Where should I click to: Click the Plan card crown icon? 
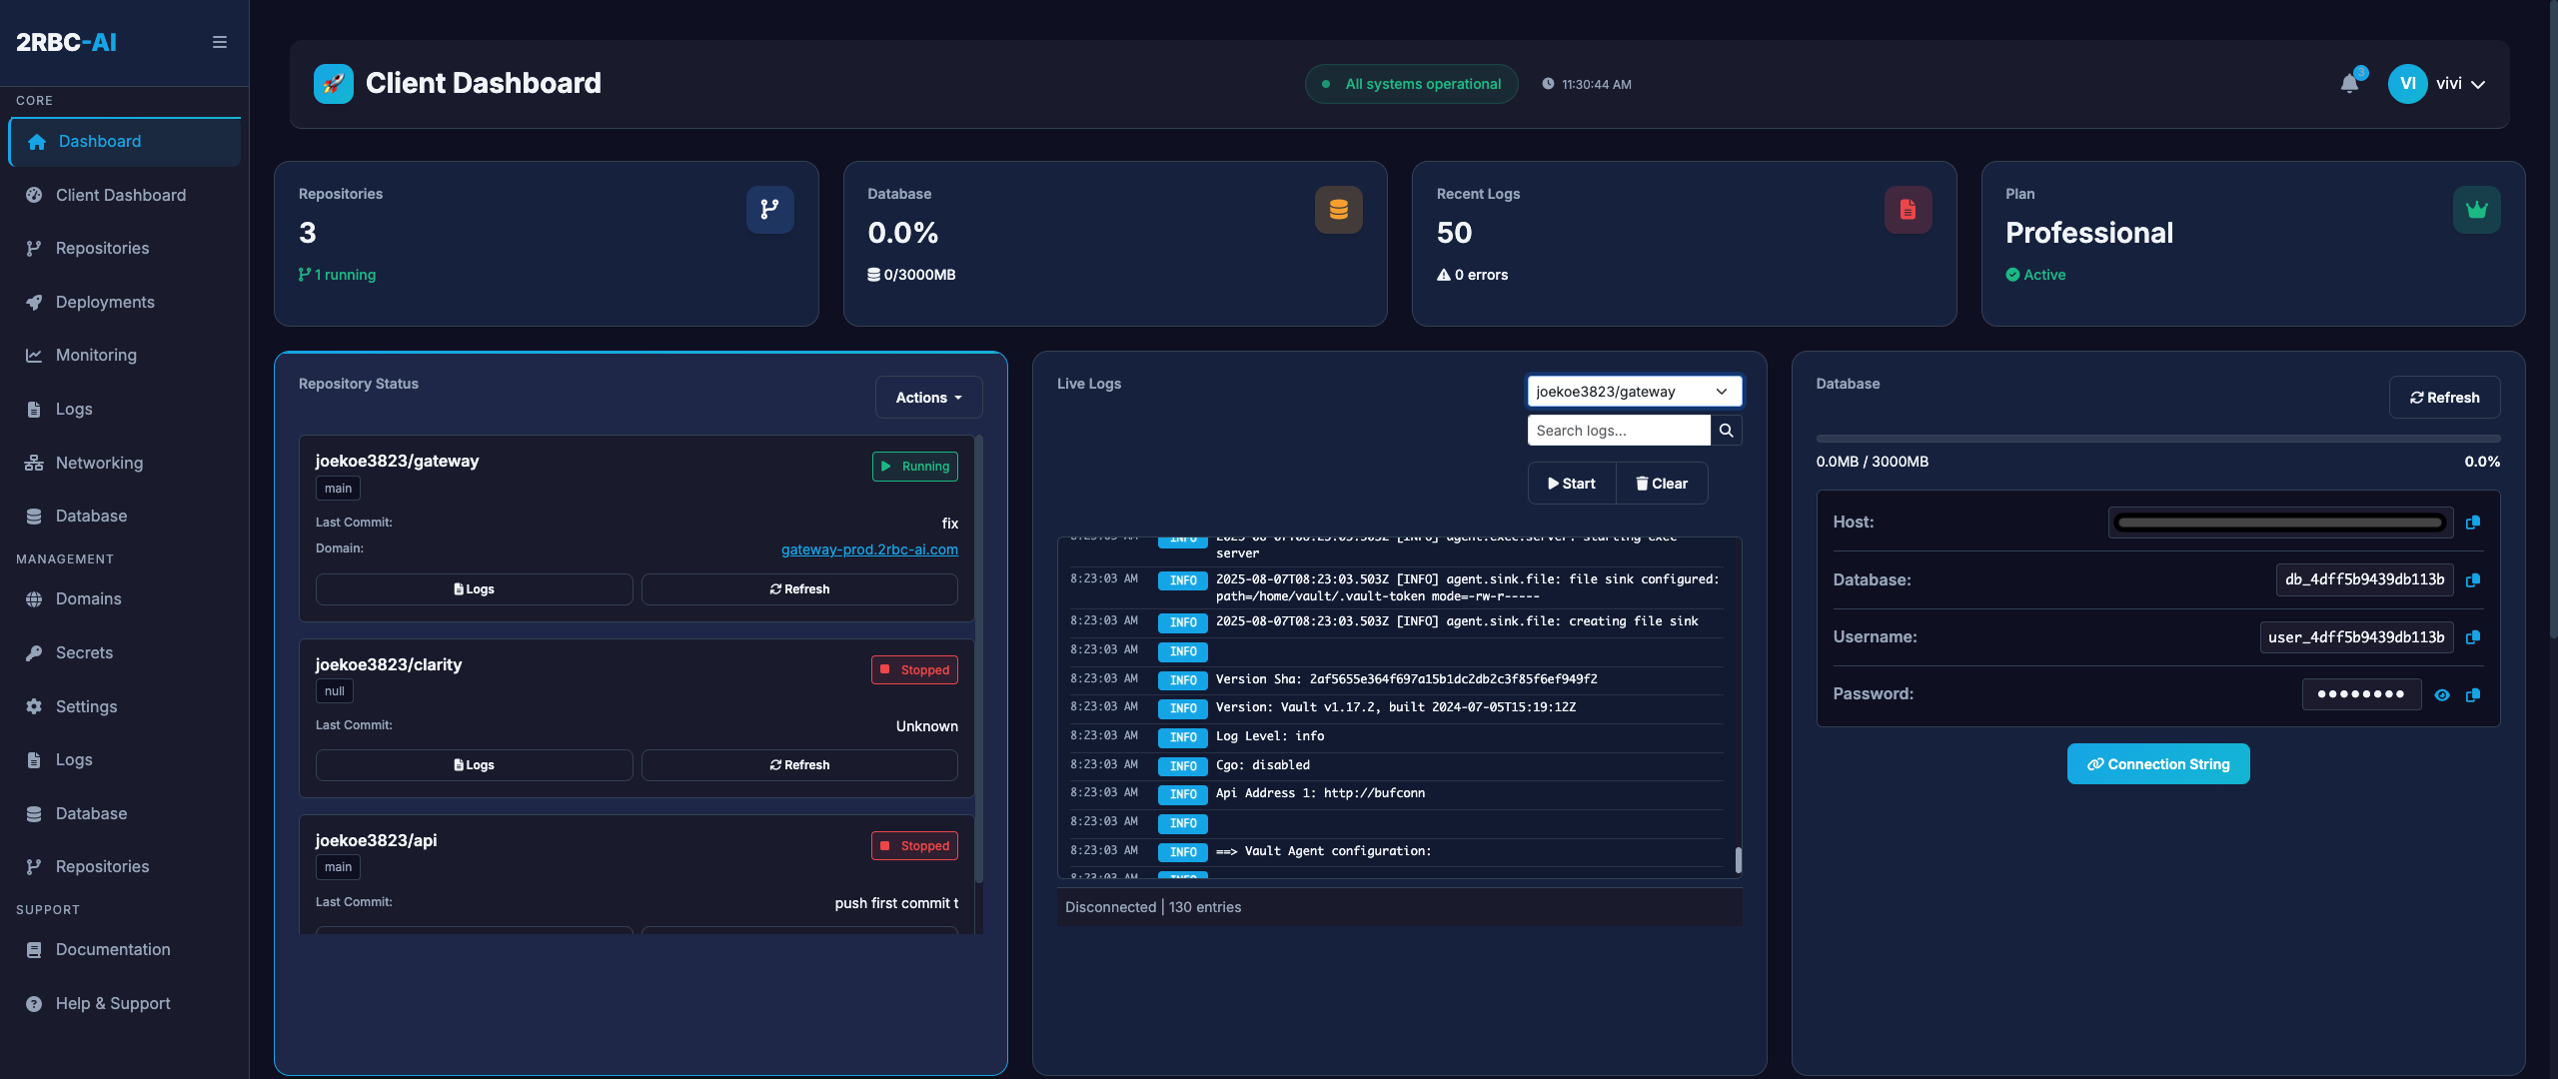tap(2476, 210)
